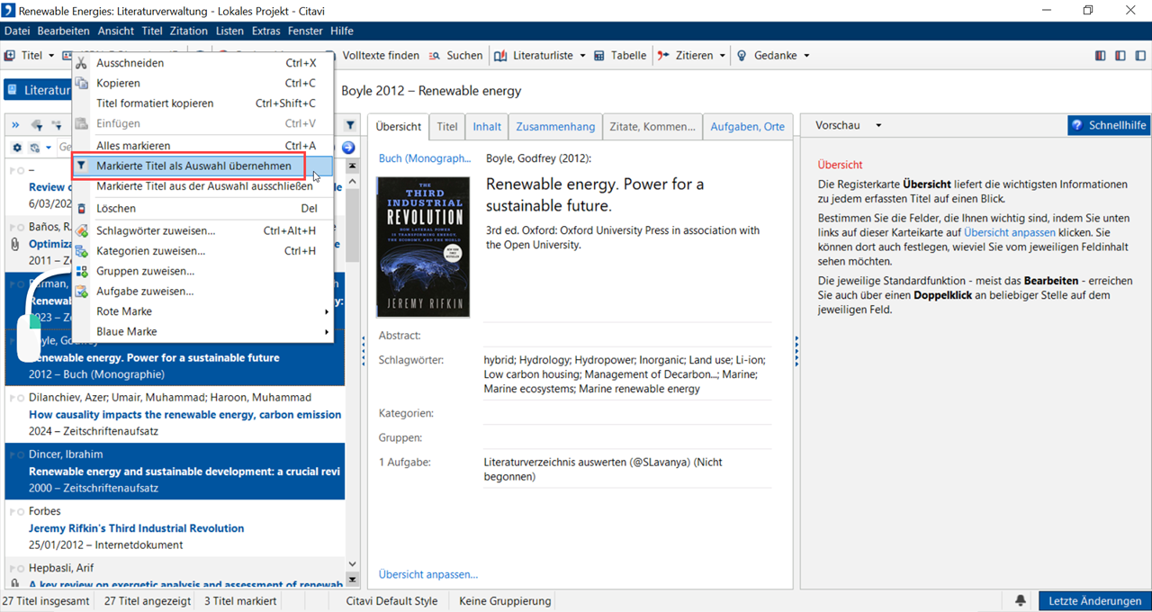Click the Löschen trash can icon

click(81, 208)
